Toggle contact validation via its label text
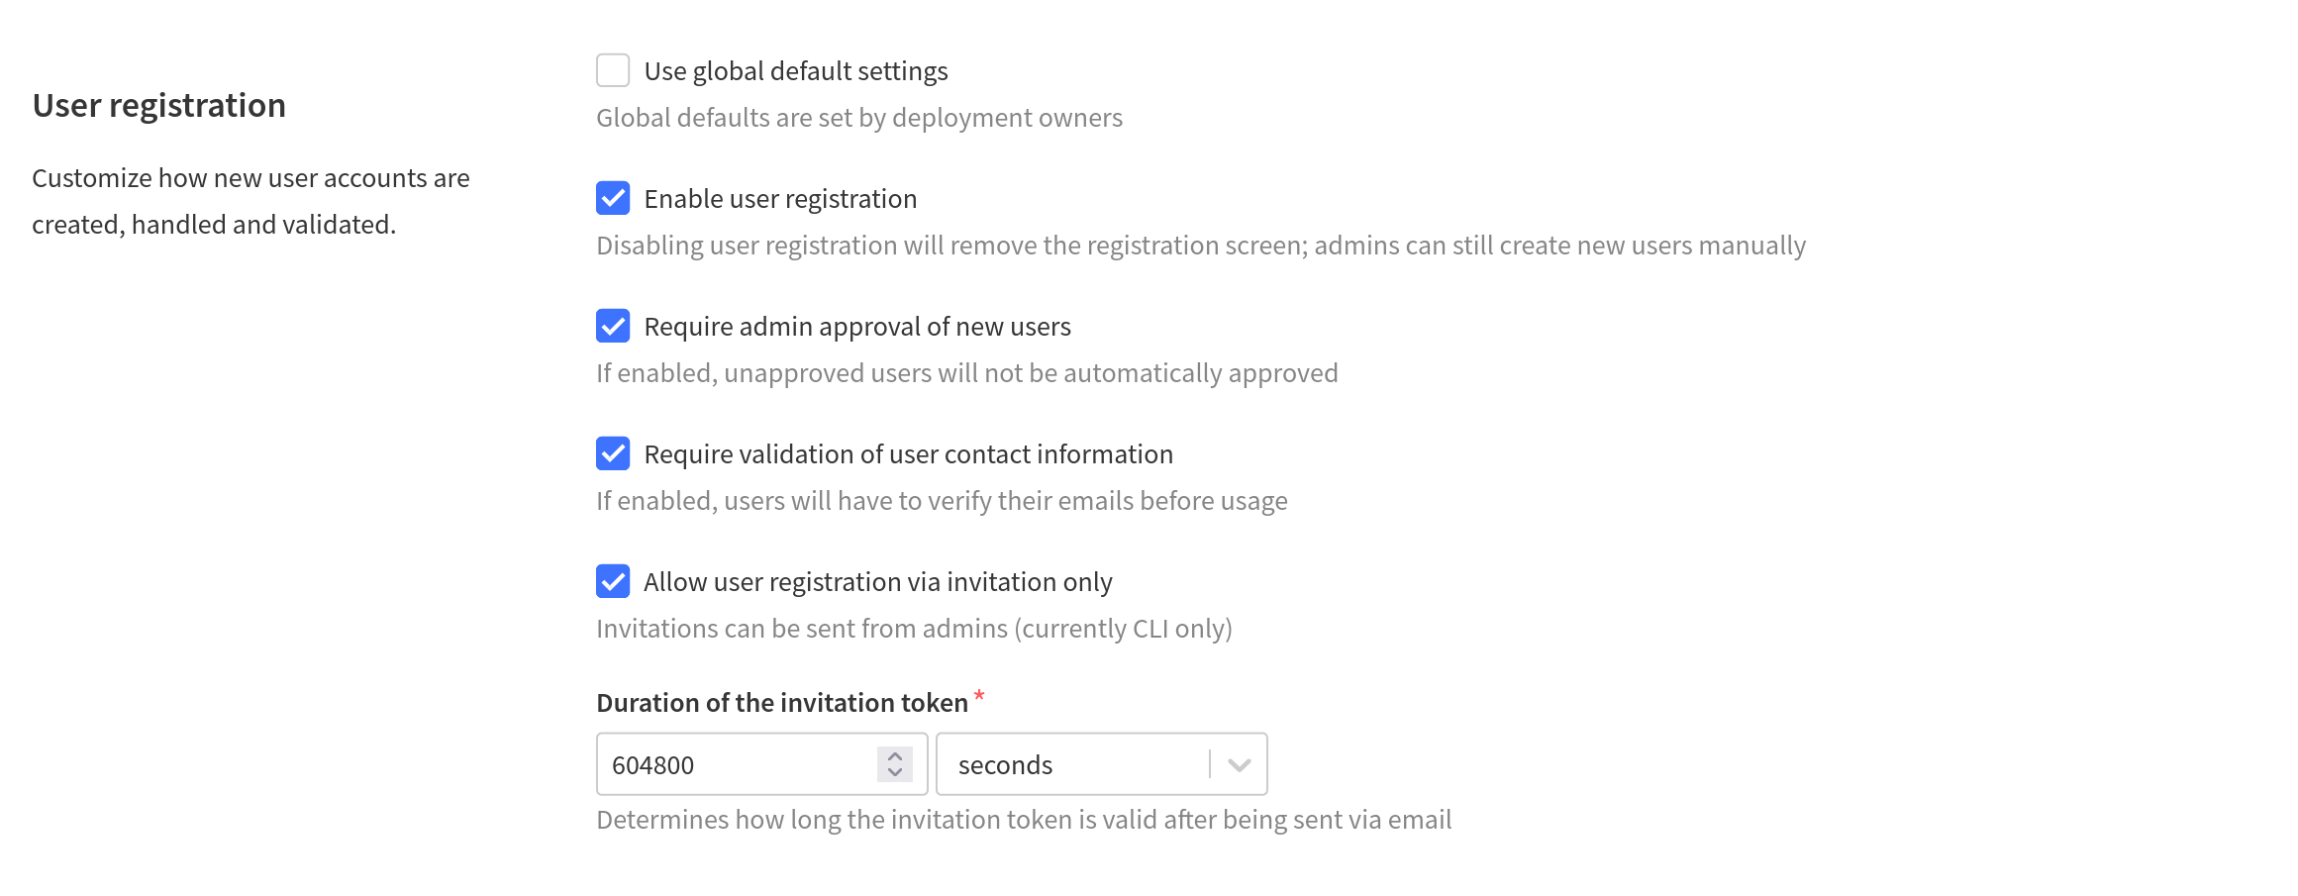The height and width of the screenshot is (896, 2298). pos(908,453)
